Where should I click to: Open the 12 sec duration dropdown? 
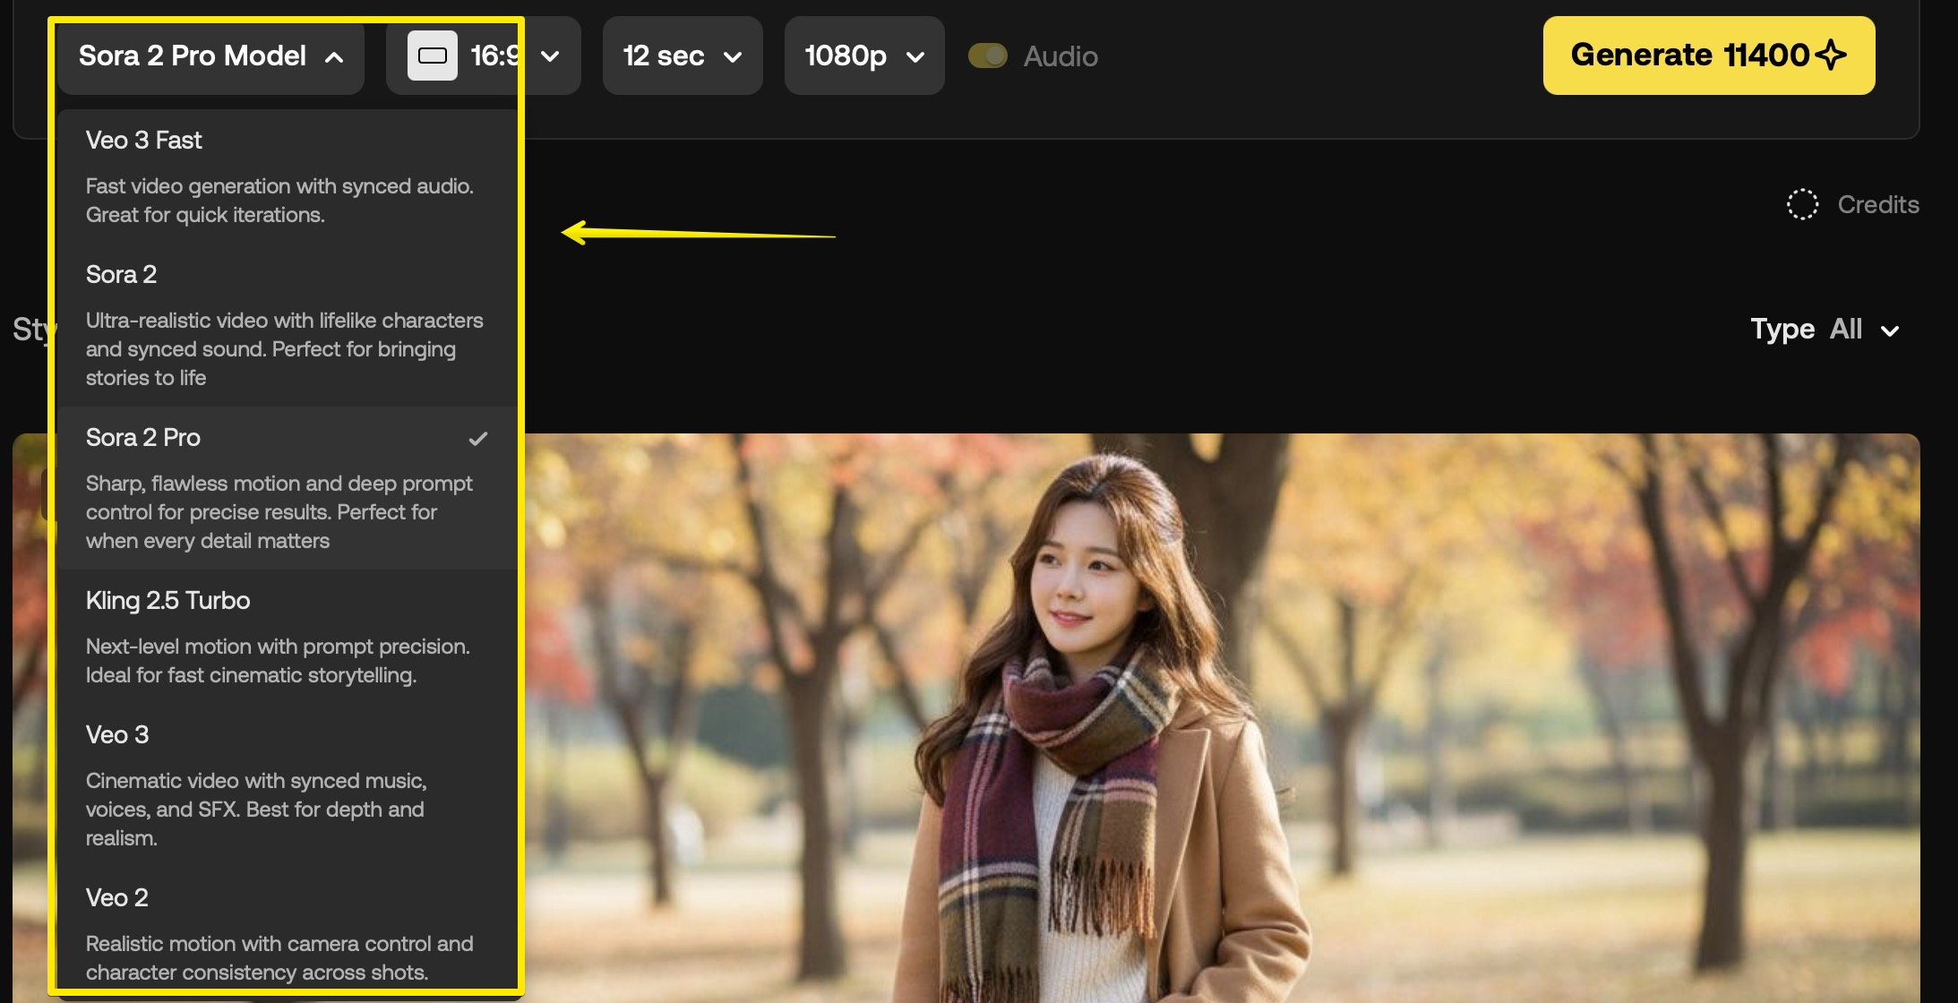(x=682, y=56)
